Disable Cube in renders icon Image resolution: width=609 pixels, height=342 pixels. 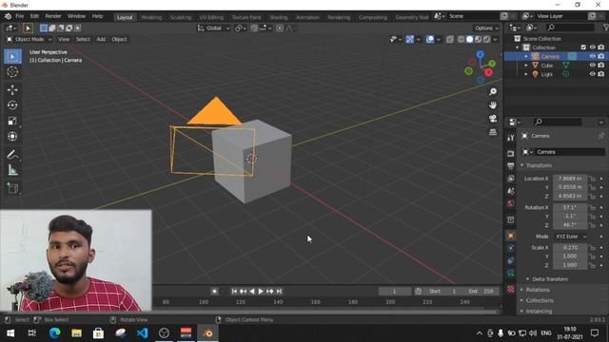click(x=601, y=66)
